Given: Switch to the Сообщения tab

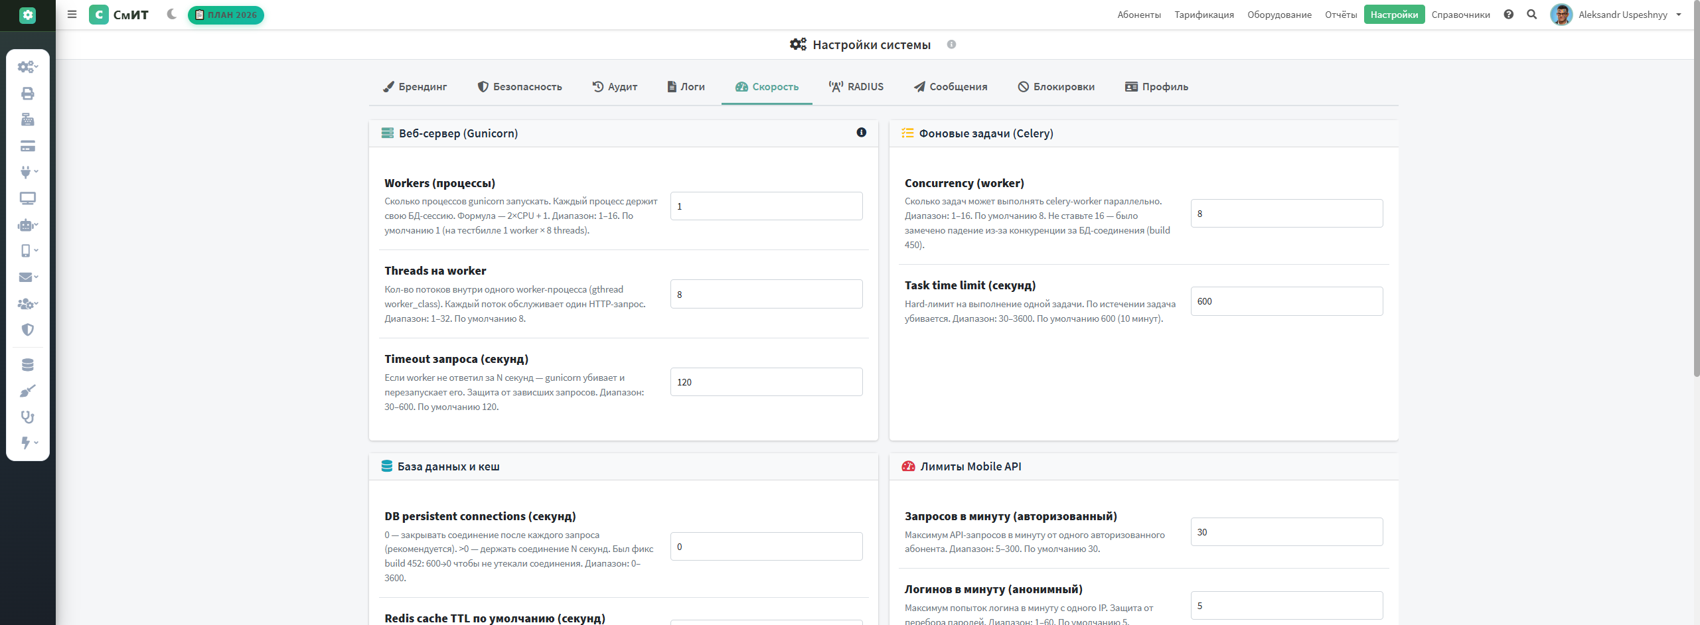Looking at the screenshot, I should click(x=950, y=87).
